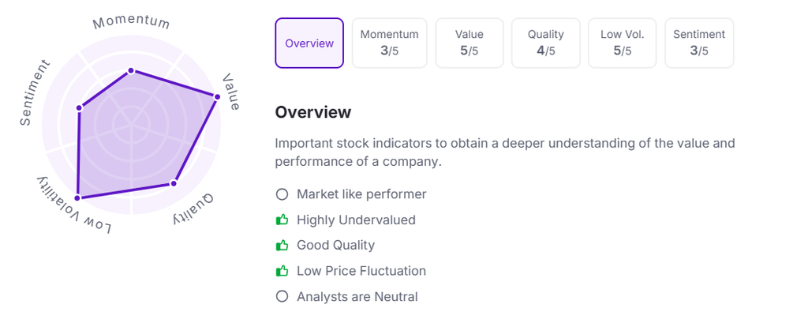Open the Quality 4/5 tab

546,43
